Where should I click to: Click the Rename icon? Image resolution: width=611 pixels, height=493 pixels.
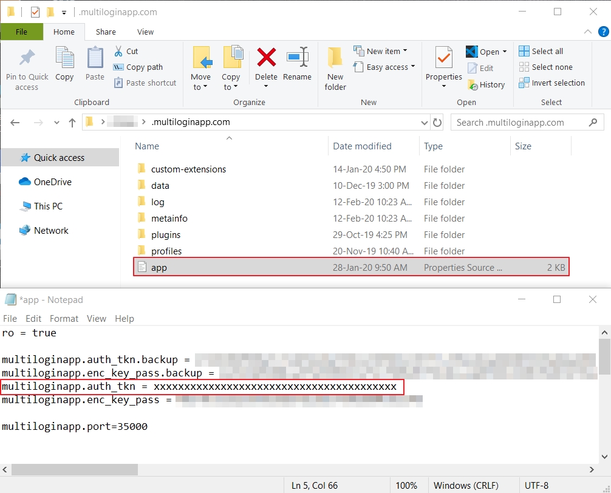[298, 57]
